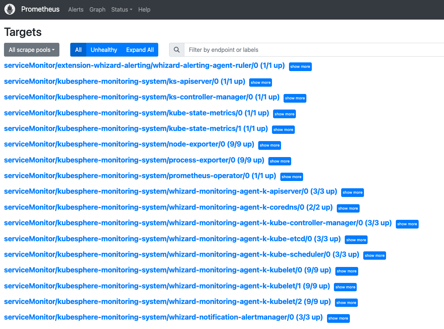444x329 pixels.
Task: Show only Unhealthy targets
Action: [x=104, y=50]
